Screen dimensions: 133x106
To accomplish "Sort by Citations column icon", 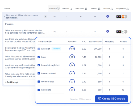I will [x=99, y=9].
